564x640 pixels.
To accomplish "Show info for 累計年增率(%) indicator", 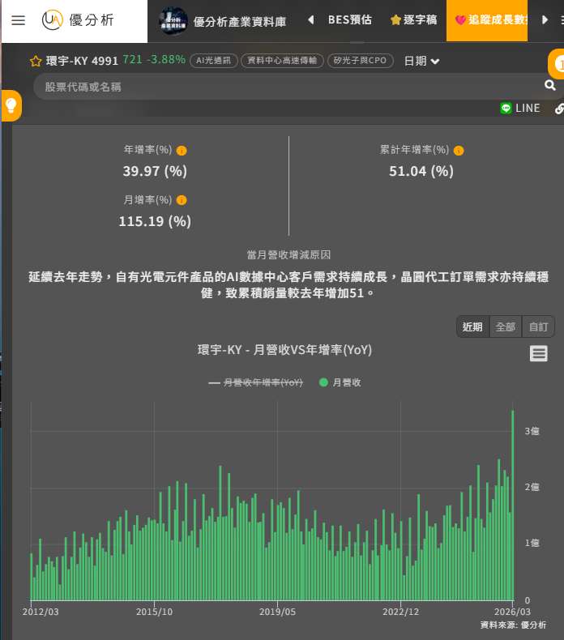I will [x=459, y=151].
